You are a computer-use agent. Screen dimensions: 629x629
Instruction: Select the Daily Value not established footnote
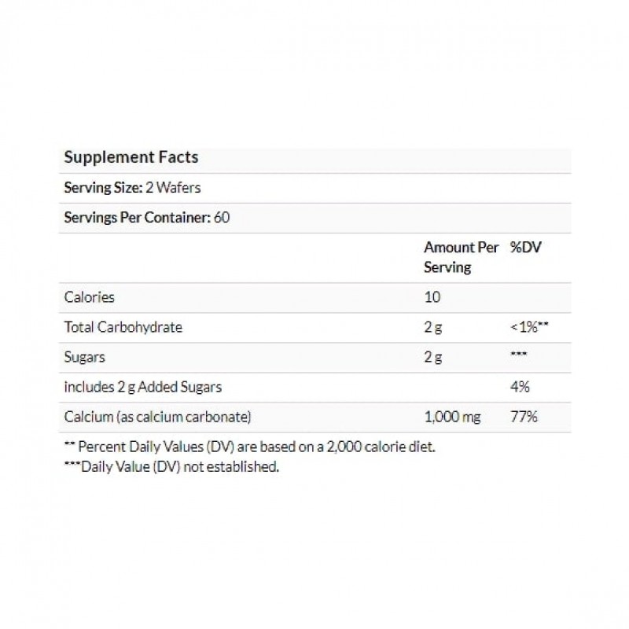click(171, 466)
